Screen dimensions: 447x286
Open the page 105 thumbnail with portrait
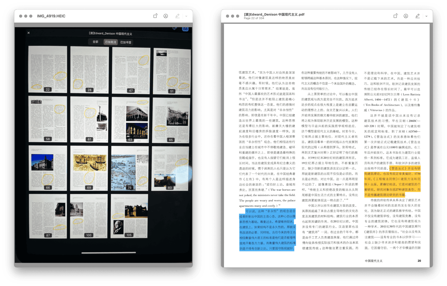click(x=129, y=216)
